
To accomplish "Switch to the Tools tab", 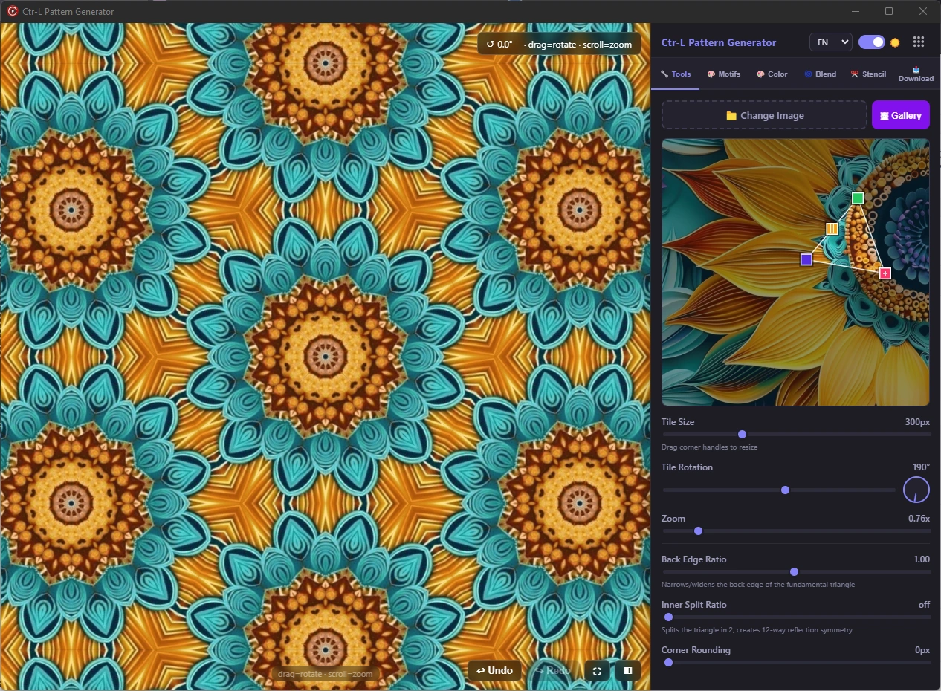I will click(x=676, y=74).
